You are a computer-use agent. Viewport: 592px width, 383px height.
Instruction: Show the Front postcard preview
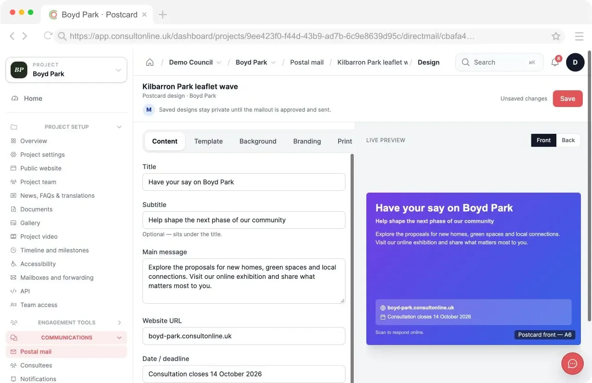[543, 140]
